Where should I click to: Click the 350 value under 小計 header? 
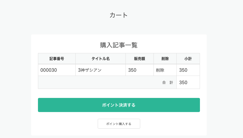(x=183, y=70)
